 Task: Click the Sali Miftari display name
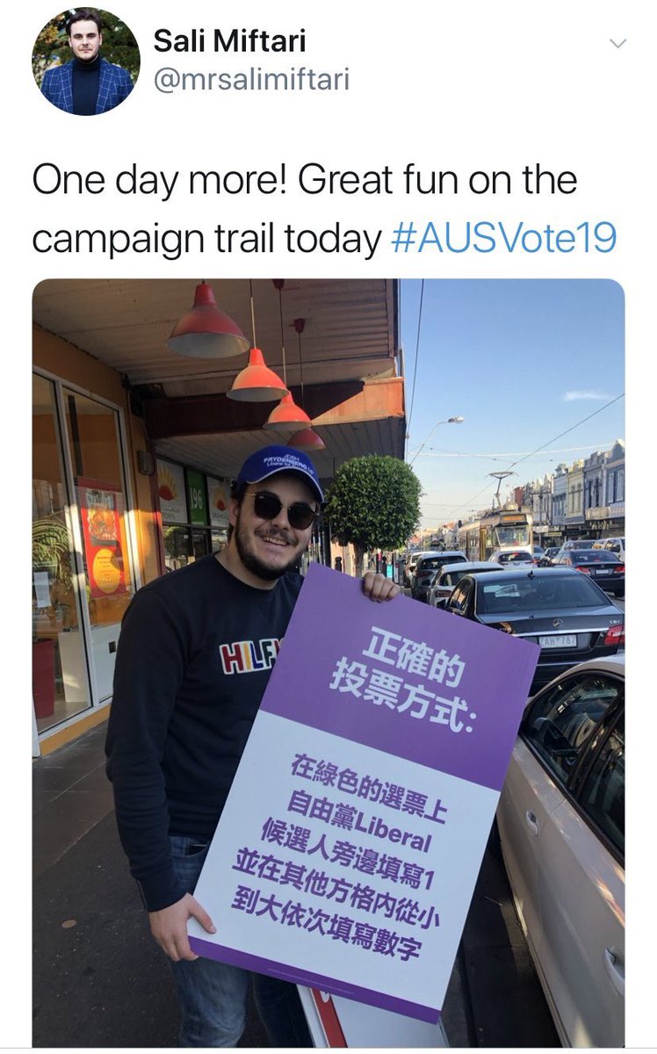pos(230,40)
